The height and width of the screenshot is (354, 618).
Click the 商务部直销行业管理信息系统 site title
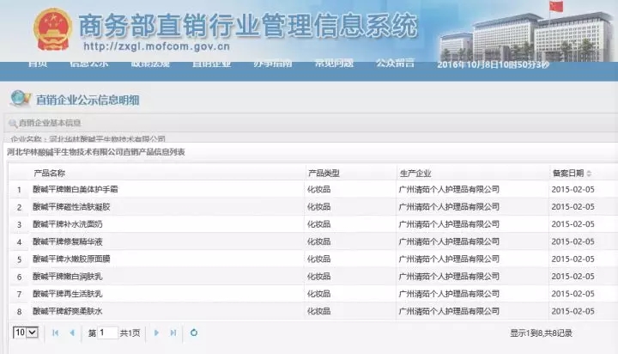click(247, 25)
